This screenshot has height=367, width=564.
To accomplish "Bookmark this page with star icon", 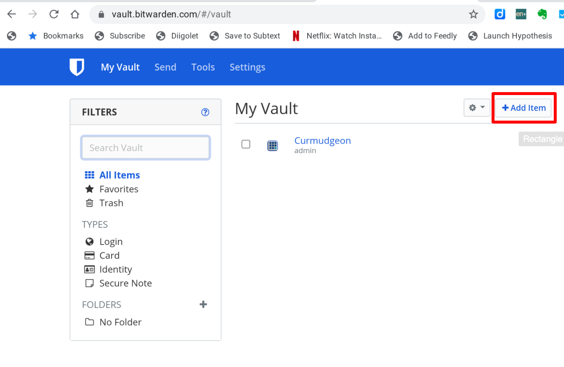I will pos(473,14).
